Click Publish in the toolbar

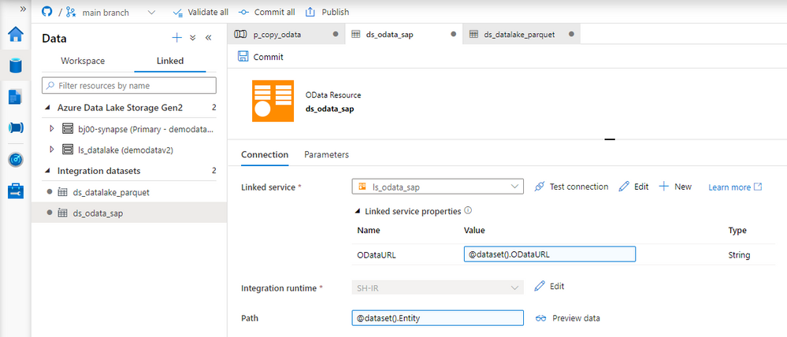pyautogui.click(x=327, y=12)
